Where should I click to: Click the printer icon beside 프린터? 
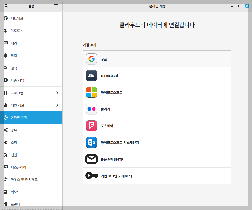coord(6,204)
